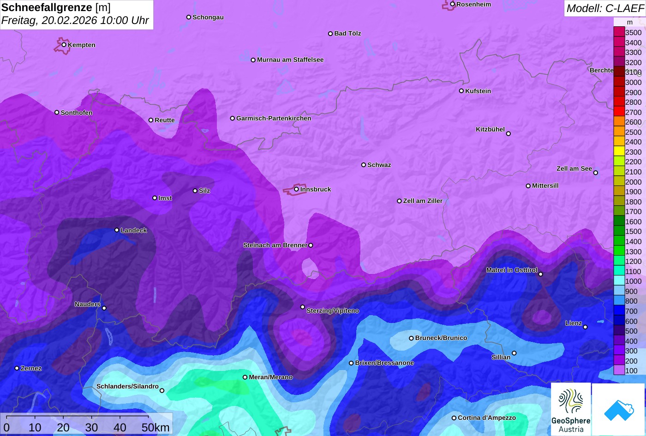The image size is (646, 436).
Task: Click the Sillian location dot
Action: [514, 353]
